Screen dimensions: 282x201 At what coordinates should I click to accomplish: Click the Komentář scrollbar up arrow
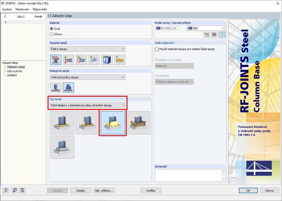(224, 172)
